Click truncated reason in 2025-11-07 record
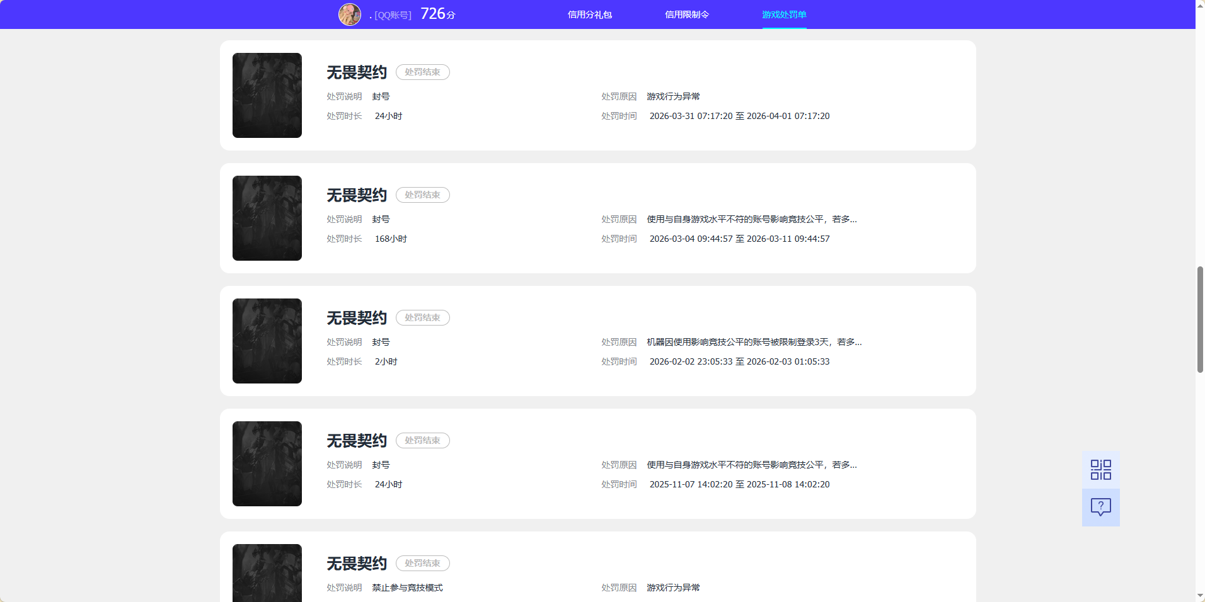Image resolution: width=1205 pixels, height=602 pixels. (x=752, y=465)
